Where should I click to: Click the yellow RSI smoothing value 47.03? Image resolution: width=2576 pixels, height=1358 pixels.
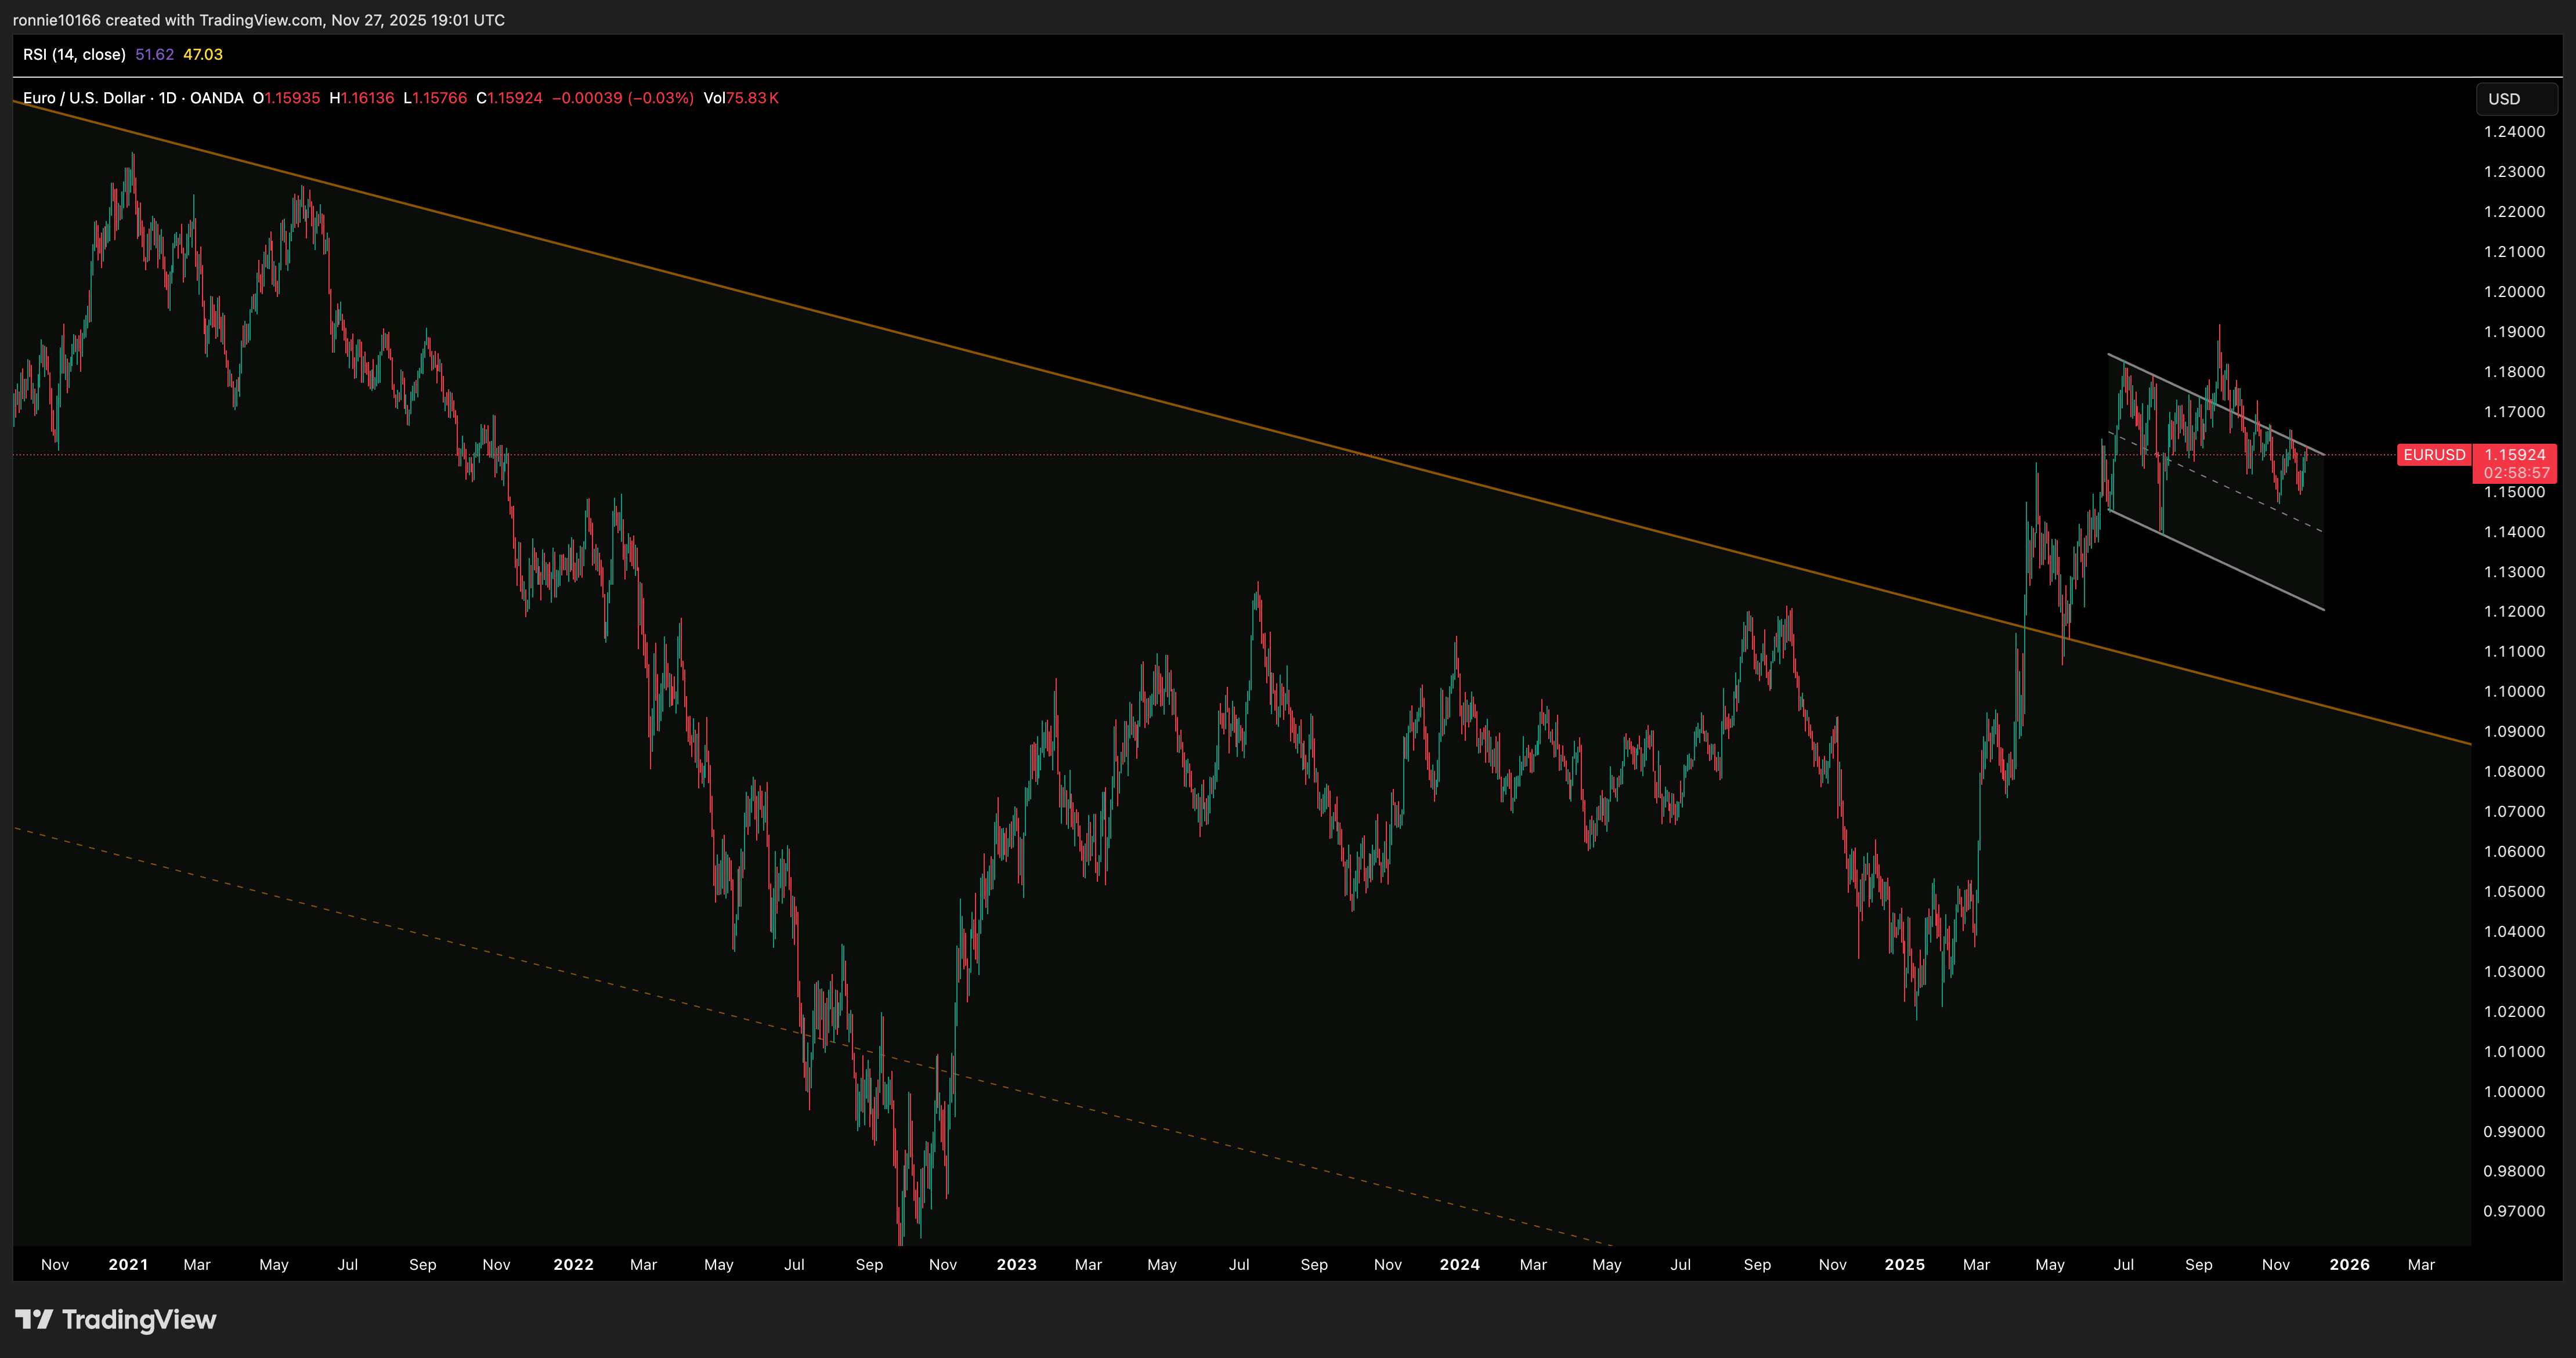[x=203, y=55]
